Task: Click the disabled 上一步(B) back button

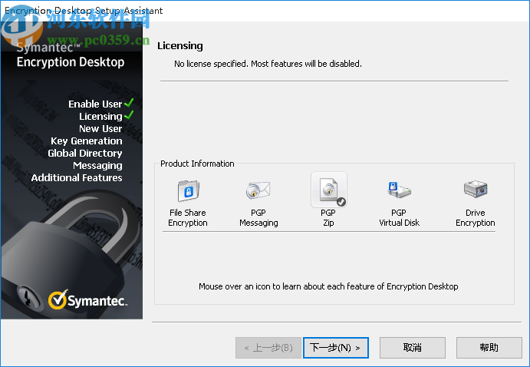Action: 268,347
